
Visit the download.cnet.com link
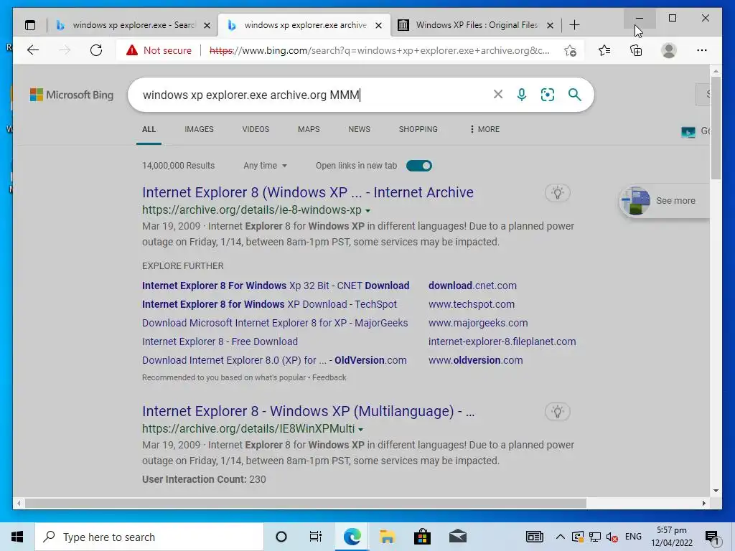[x=472, y=286]
